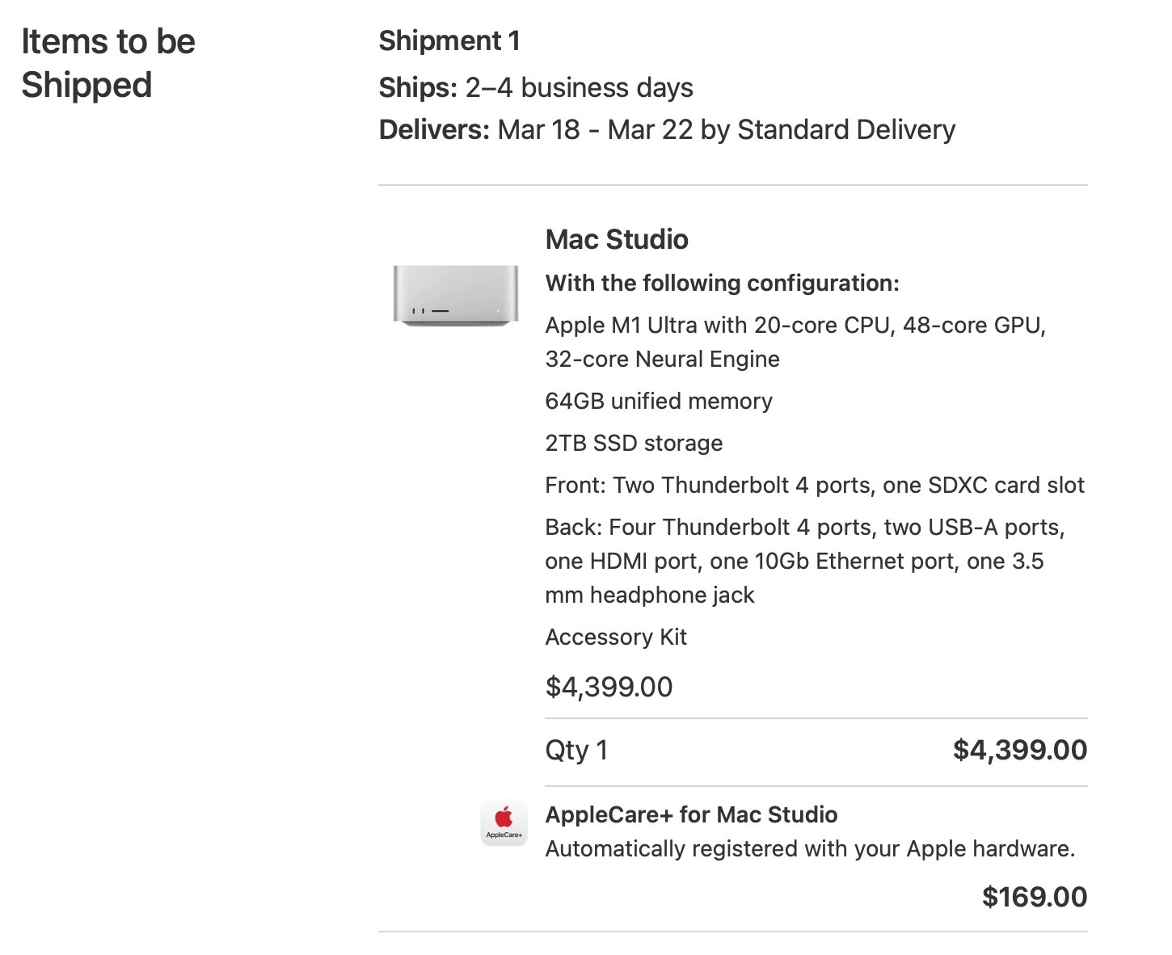This screenshot has height=955, width=1172.
Task: Click the $4,399.00 unit price below Accessory Kit
Action: (x=609, y=687)
